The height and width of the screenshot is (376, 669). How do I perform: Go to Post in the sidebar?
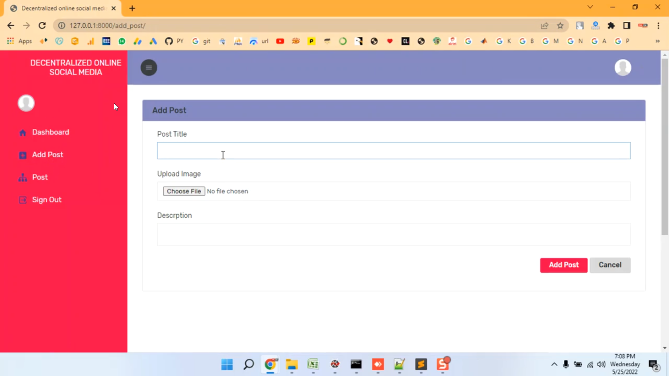(40, 177)
